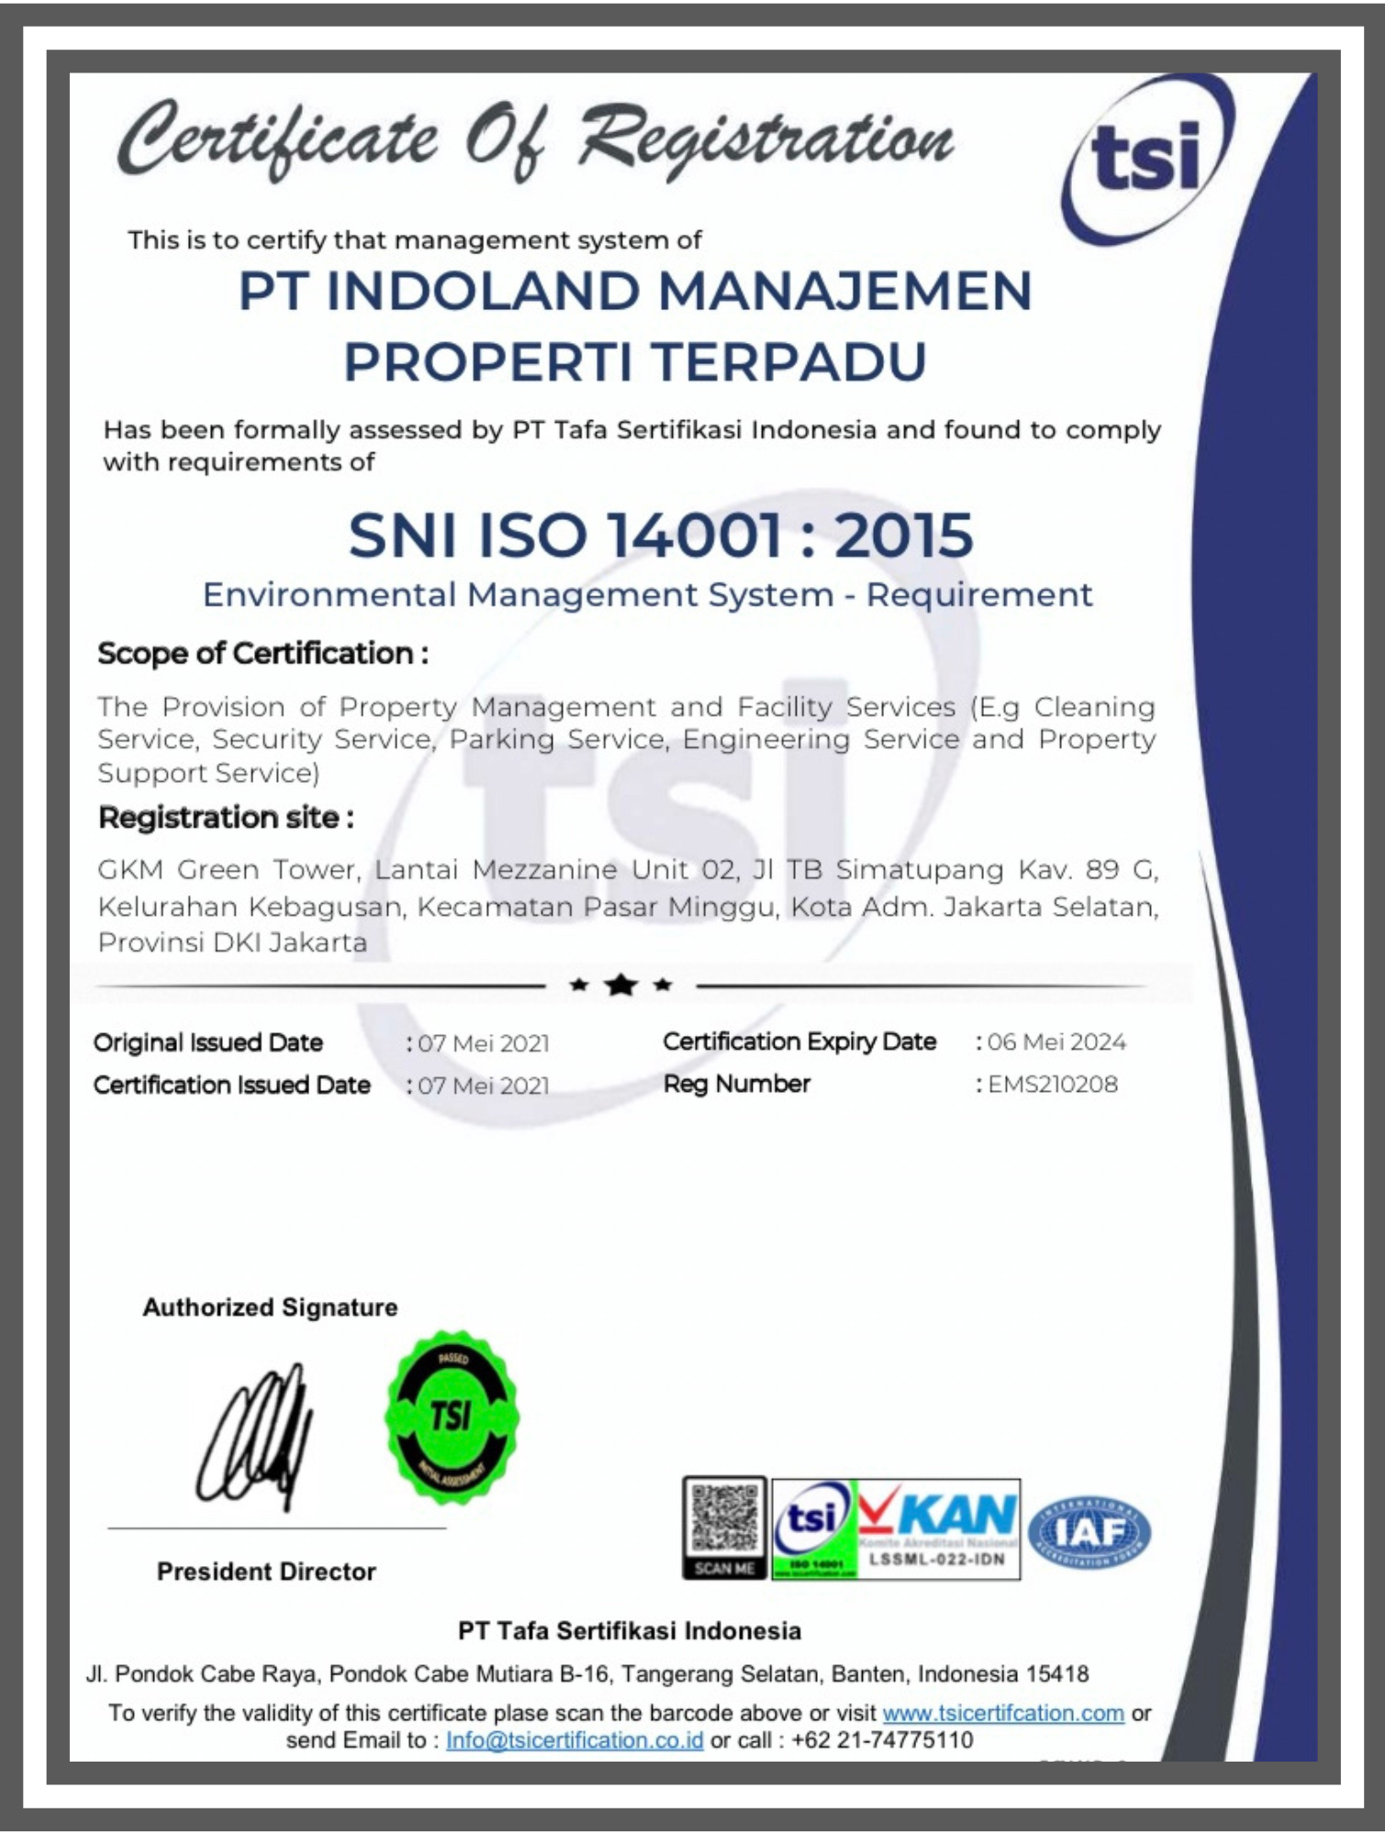Click the Reg Number EMS210208
The image size is (1385, 1835).
tap(1053, 1084)
